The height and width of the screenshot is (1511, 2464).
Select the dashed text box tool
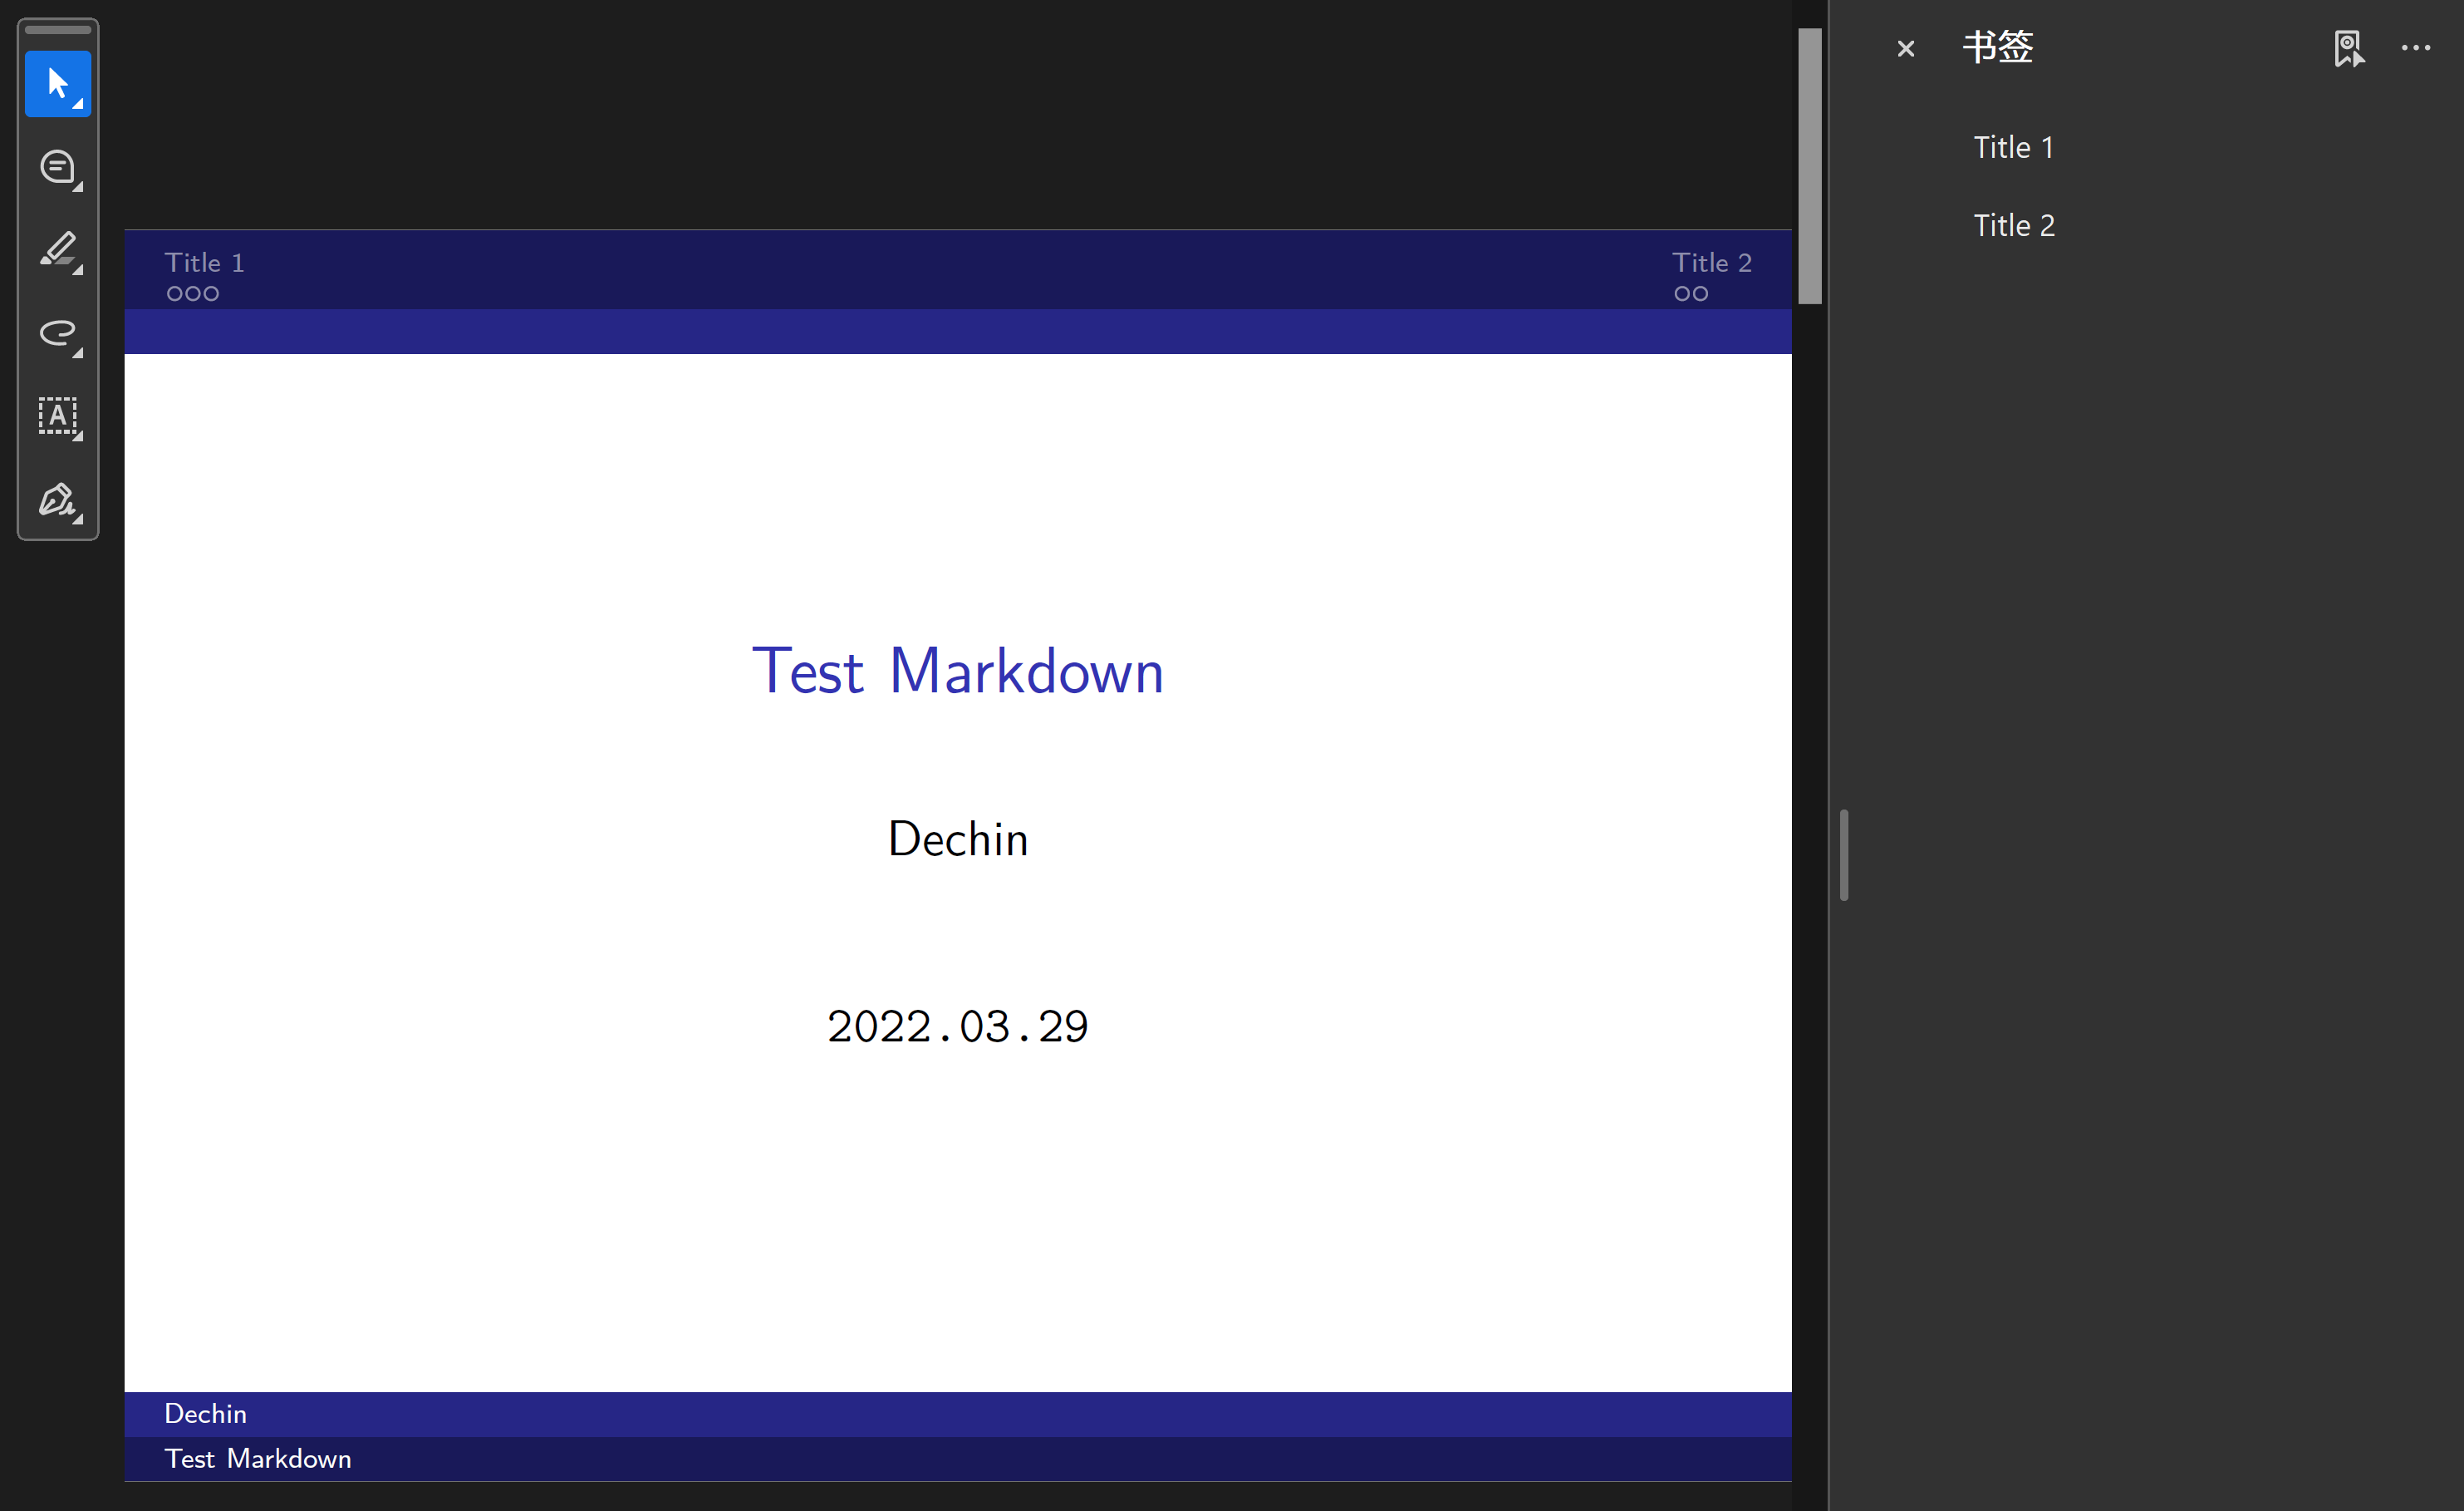pyautogui.click(x=58, y=416)
